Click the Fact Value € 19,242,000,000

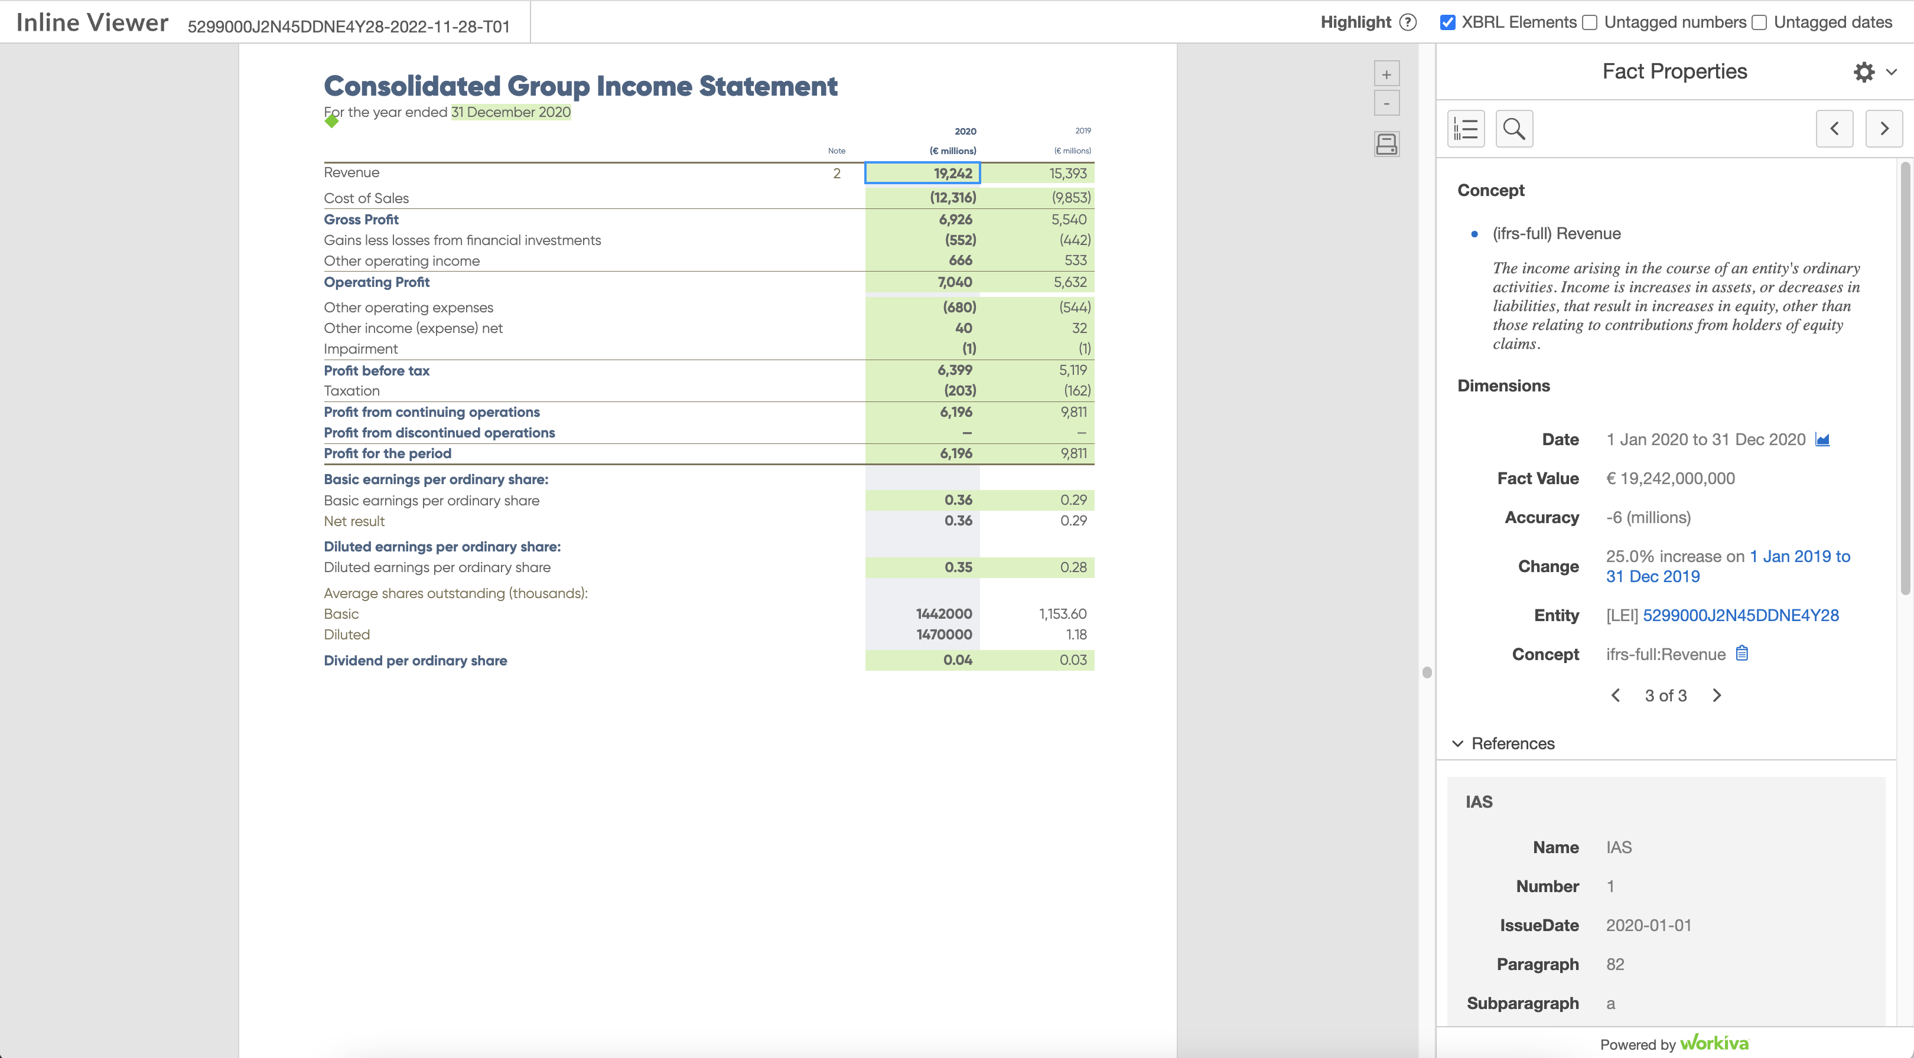1670,479
